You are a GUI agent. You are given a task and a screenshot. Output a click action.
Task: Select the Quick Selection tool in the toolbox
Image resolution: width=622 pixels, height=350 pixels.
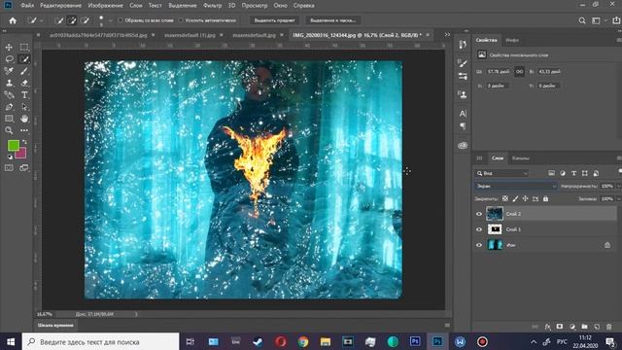coord(24,58)
